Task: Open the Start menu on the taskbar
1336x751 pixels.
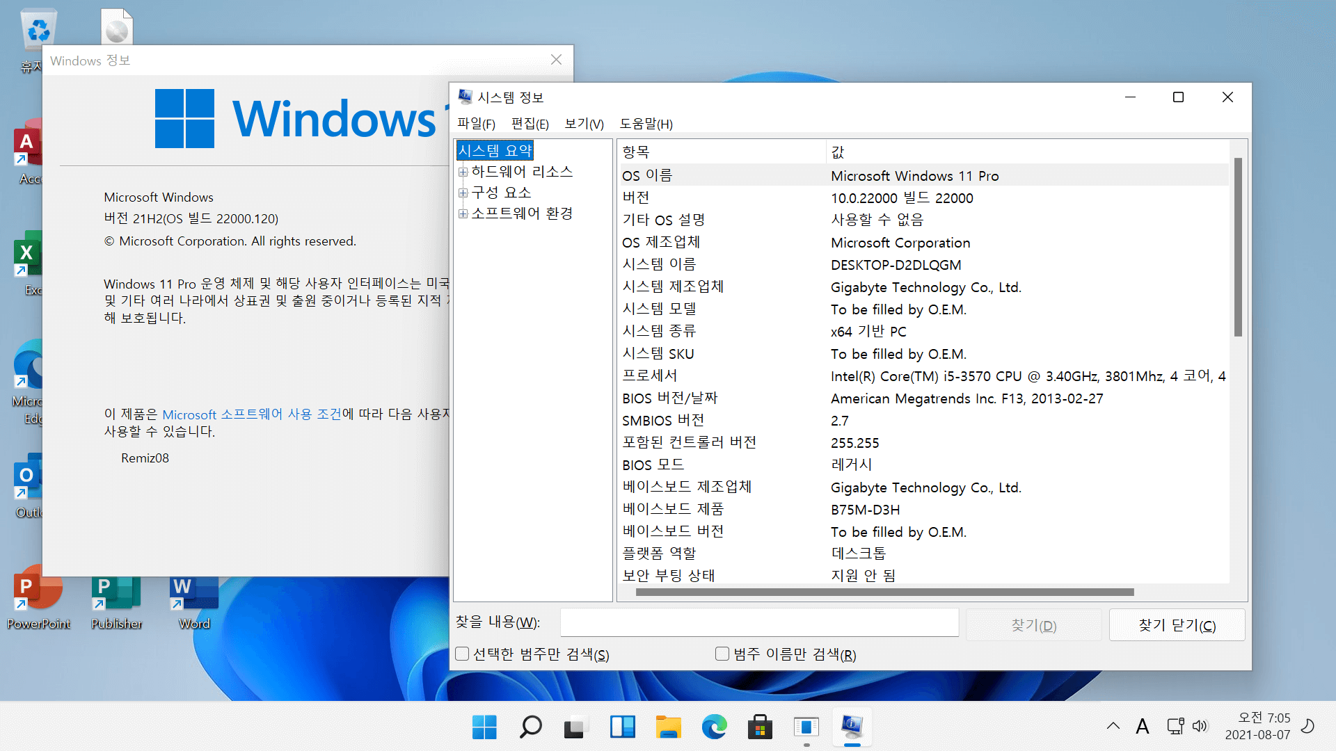Action: pos(484,727)
